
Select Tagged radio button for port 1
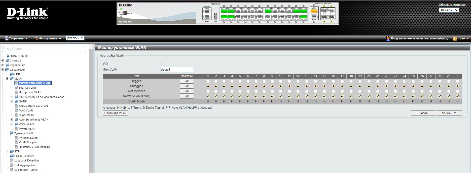click(x=208, y=81)
